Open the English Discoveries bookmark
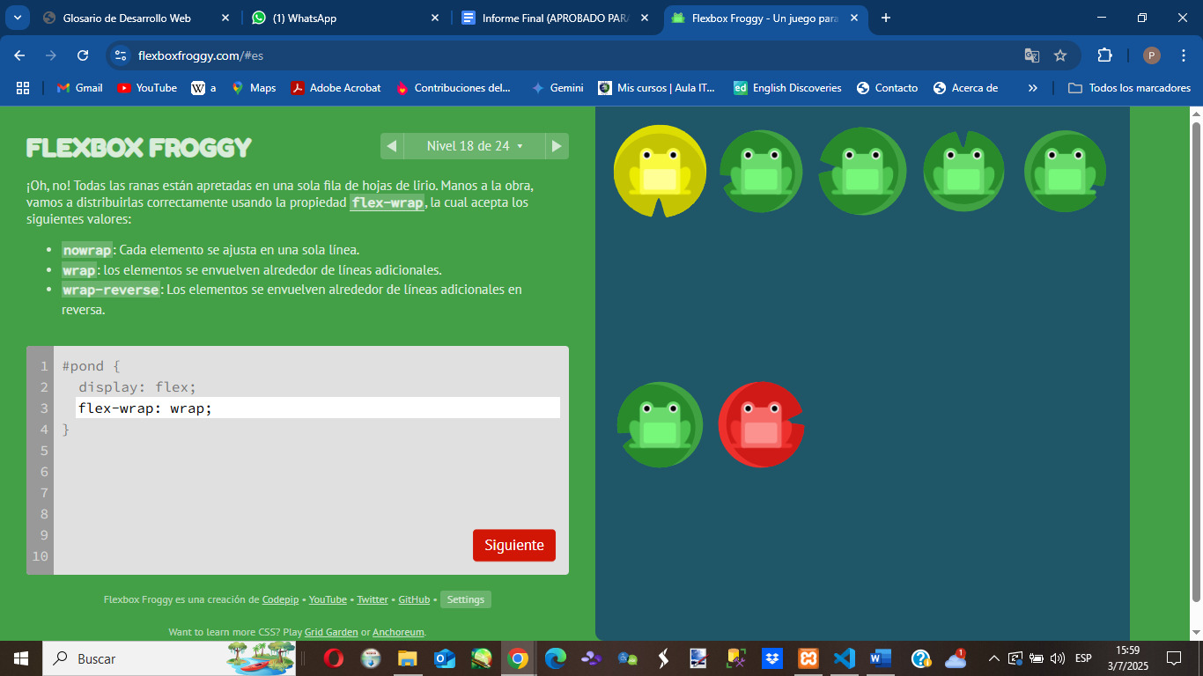The width and height of the screenshot is (1203, 676). 787,88
